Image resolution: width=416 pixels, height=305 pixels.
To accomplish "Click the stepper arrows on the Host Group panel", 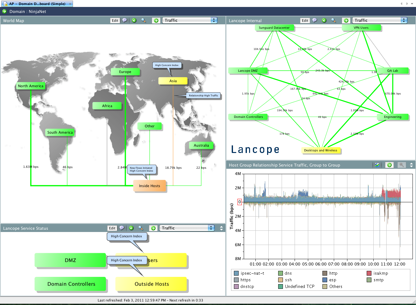I will (411, 165).
